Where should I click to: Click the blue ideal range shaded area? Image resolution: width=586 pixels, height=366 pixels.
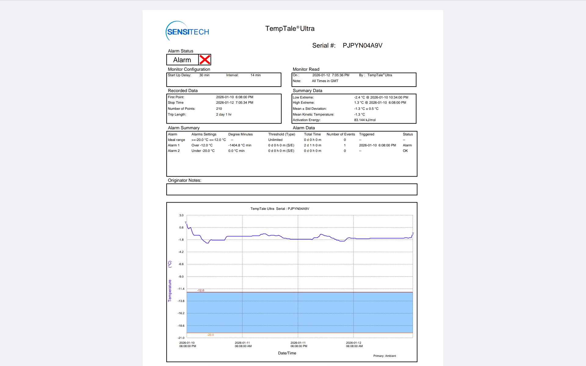[299, 313]
